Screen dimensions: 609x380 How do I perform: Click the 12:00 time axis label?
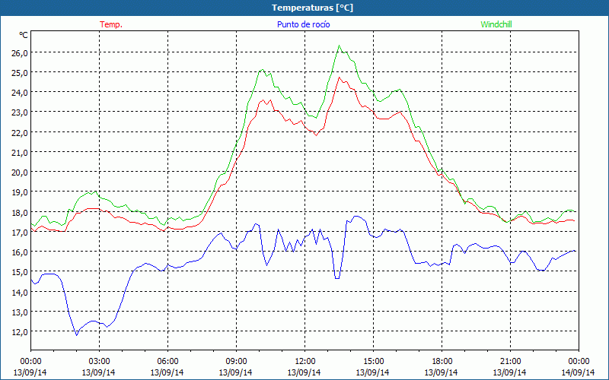pyautogui.click(x=304, y=362)
